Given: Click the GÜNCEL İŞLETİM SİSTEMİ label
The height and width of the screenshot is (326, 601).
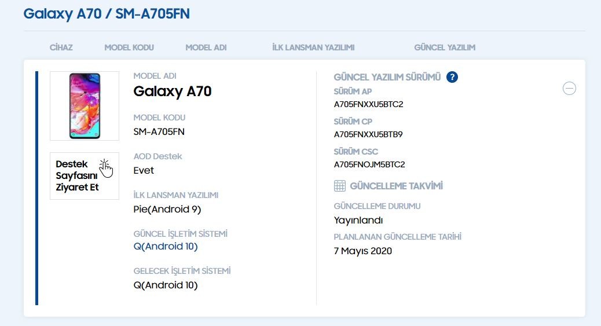Looking at the screenshot, I should tap(181, 233).
